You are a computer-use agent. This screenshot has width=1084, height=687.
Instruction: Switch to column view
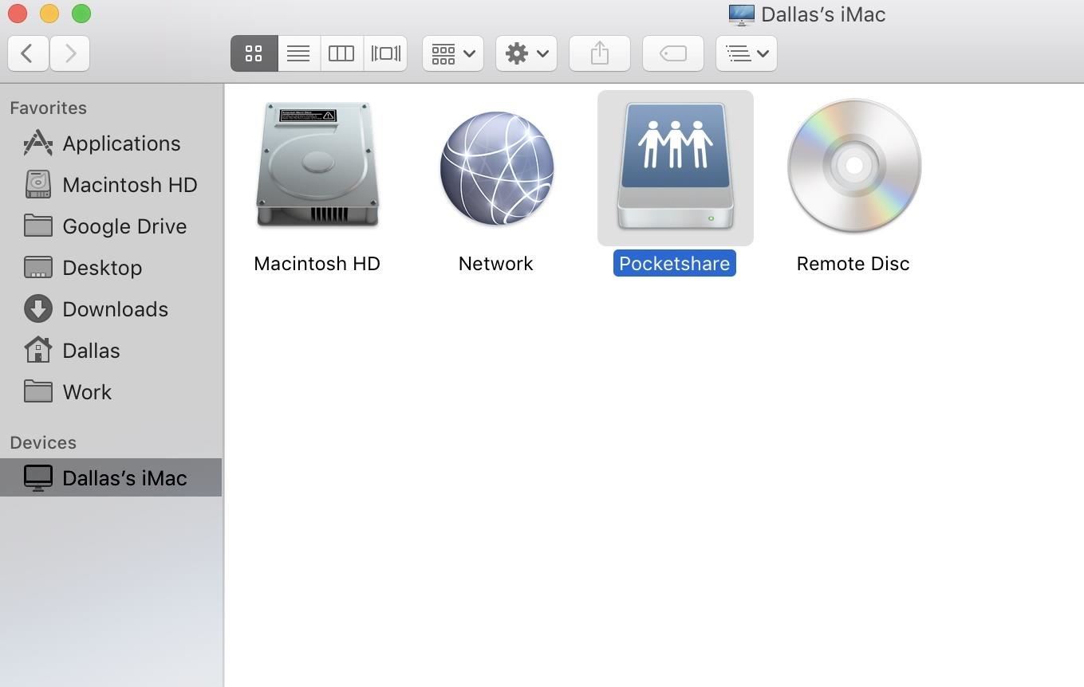point(341,53)
